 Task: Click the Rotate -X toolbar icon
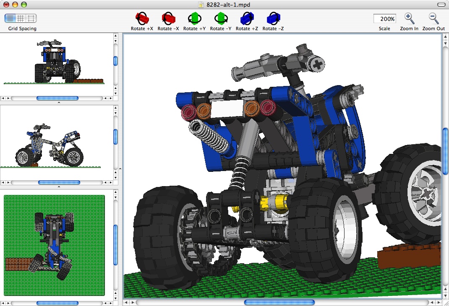click(168, 18)
